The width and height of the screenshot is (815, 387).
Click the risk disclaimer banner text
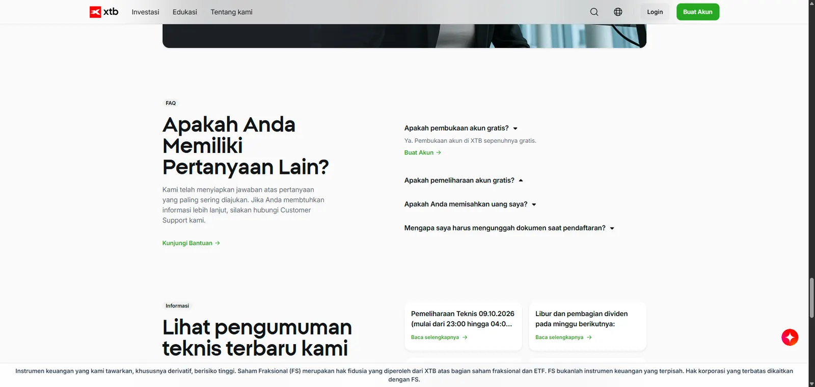click(404, 375)
